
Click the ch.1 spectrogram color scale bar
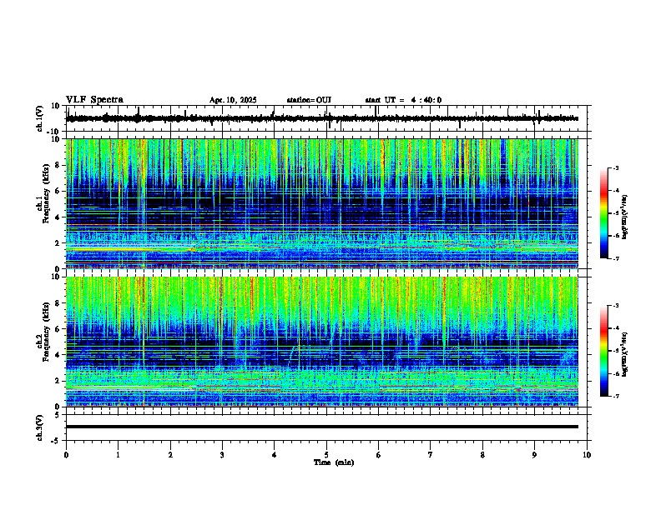click(x=604, y=213)
